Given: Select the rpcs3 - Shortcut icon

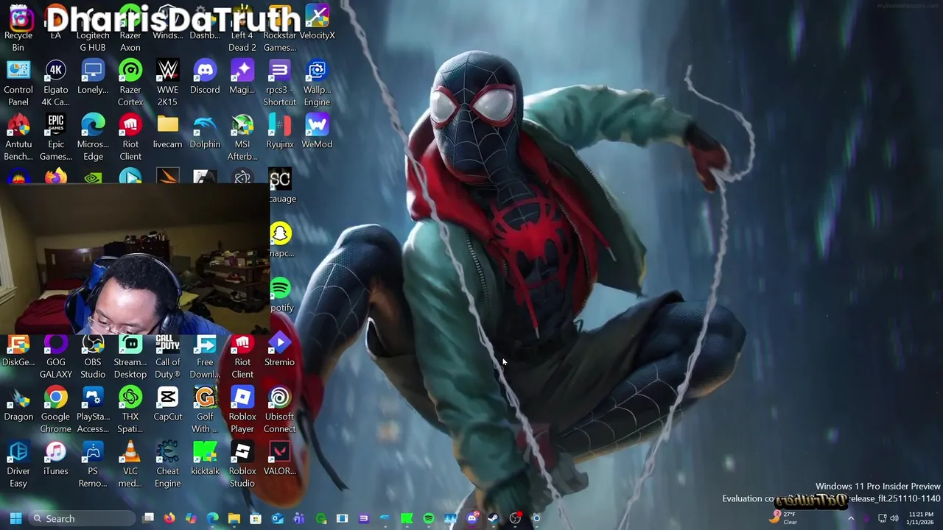Looking at the screenshot, I should pos(279,83).
